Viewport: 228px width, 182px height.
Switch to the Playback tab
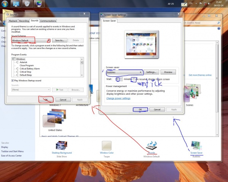[13, 21]
